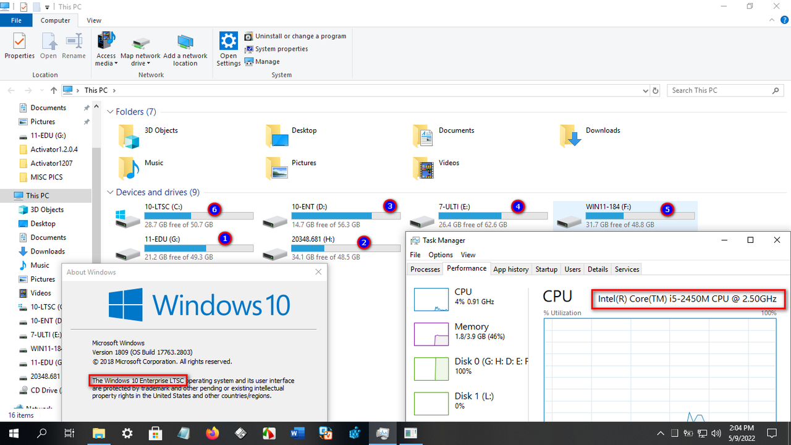Click the Firefox icon on the taskbar
Screen dimensions: 791x445
click(x=213, y=433)
